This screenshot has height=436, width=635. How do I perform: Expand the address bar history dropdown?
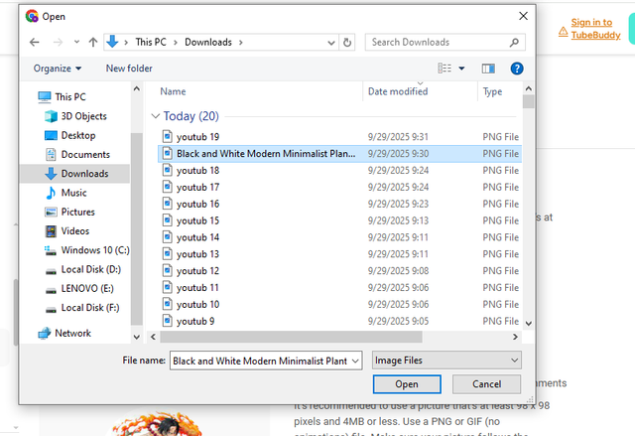pos(331,43)
